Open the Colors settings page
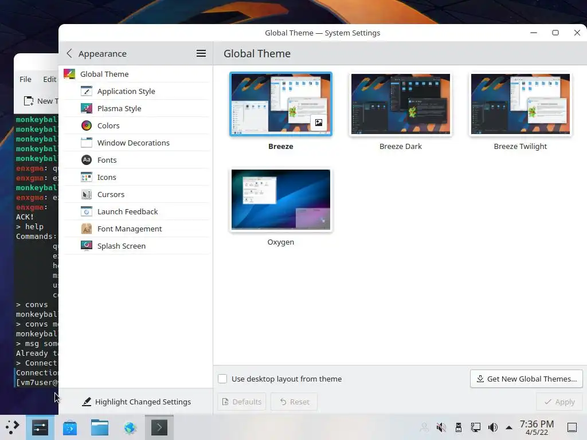 click(136, 125)
